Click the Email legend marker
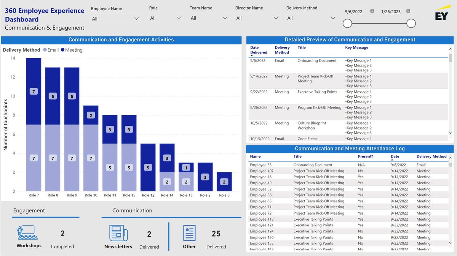The height and width of the screenshot is (256, 457). (x=45, y=50)
